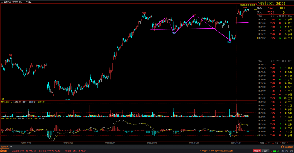This screenshot has width=294, height=153.
Task: Add a new board with plus icon
Action: (x=11, y=146)
